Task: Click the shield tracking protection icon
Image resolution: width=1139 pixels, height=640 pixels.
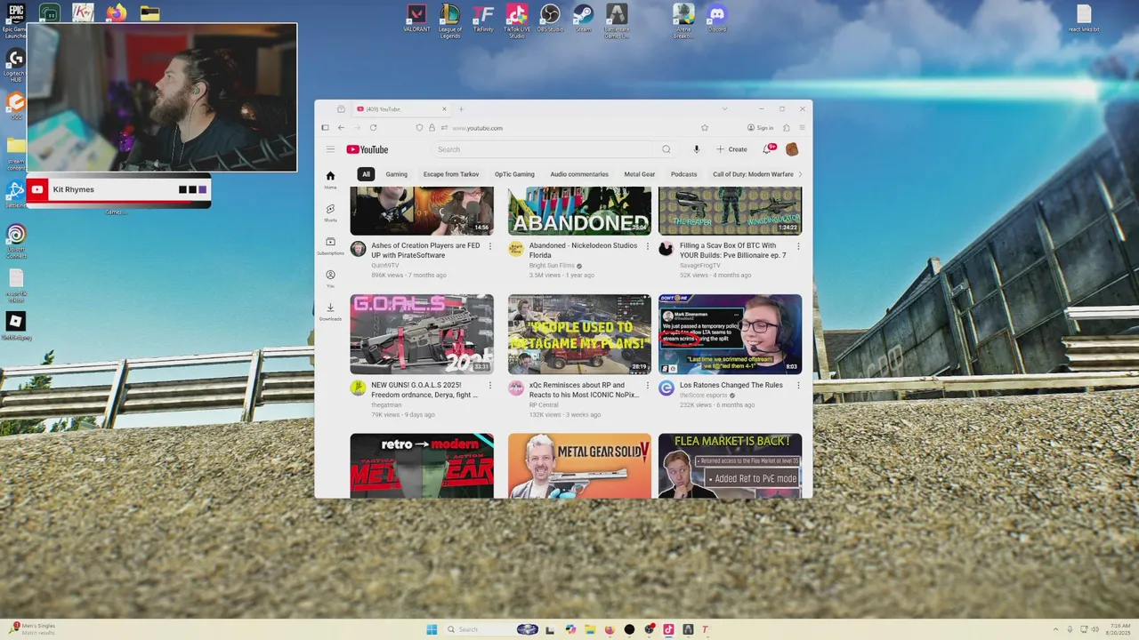Action: pyautogui.click(x=419, y=128)
